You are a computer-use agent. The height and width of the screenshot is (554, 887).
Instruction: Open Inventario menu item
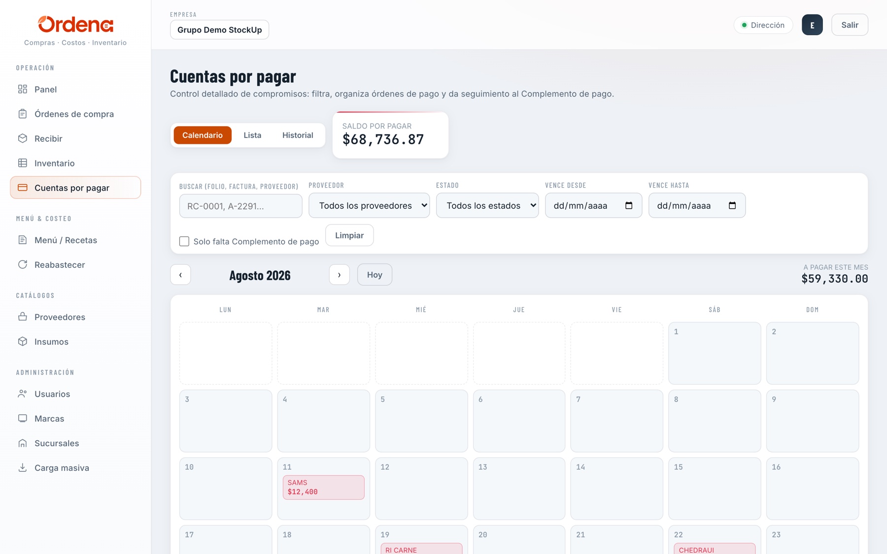(75, 163)
